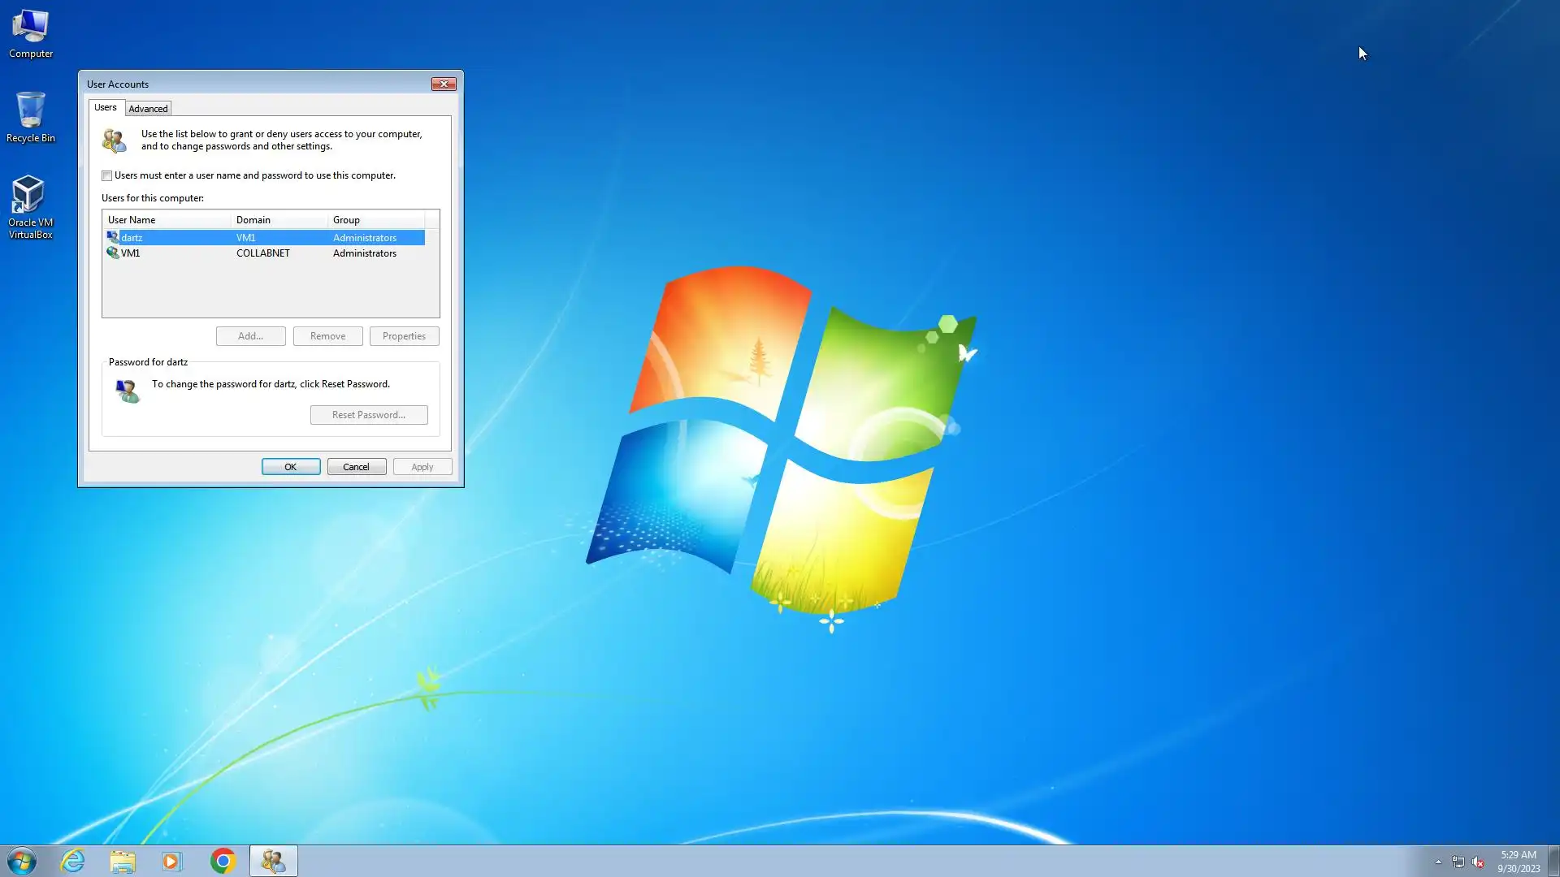Click the Cancel button
Viewport: 1560px width, 877px height.
tap(356, 467)
